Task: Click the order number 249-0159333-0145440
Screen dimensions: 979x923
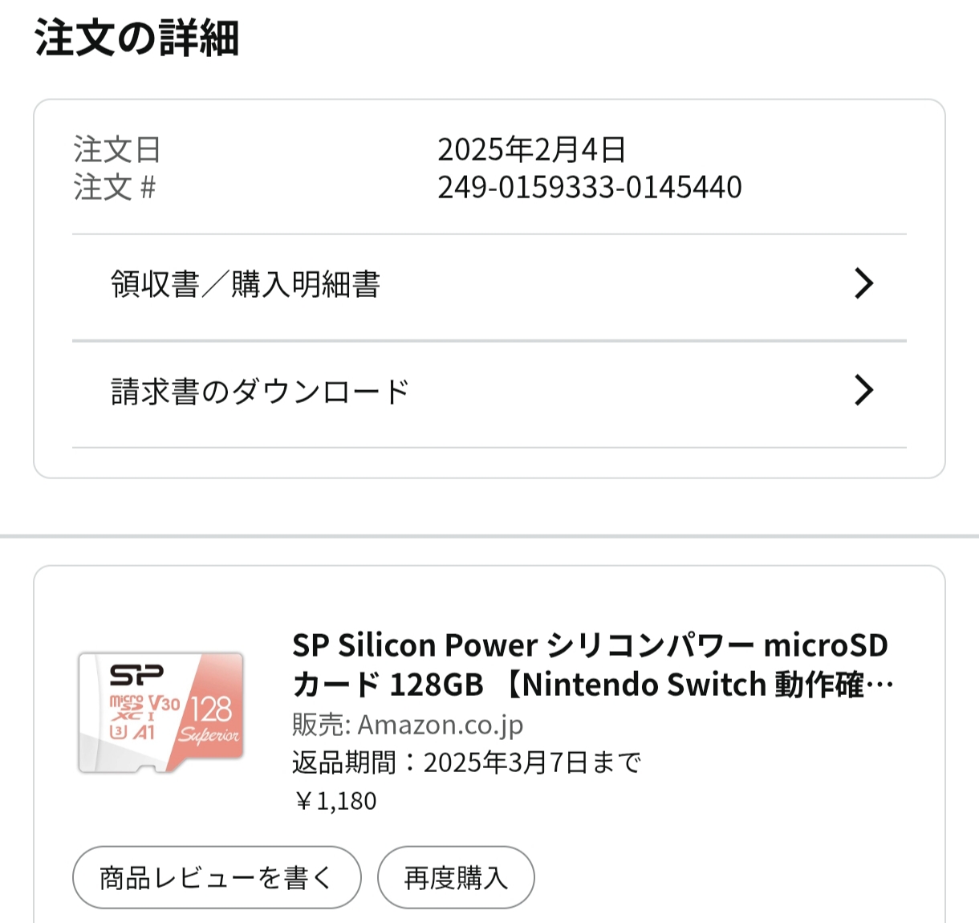Action: coord(589,188)
